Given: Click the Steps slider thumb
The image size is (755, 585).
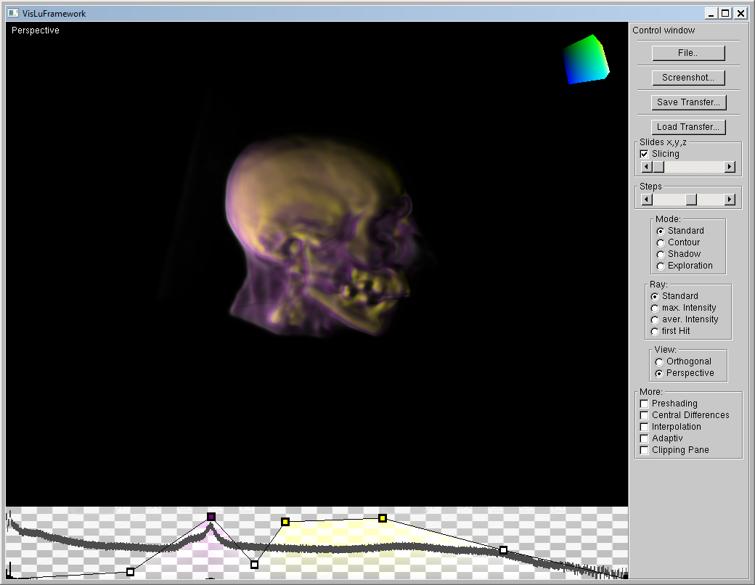Looking at the screenshot, I should [691, 200].
